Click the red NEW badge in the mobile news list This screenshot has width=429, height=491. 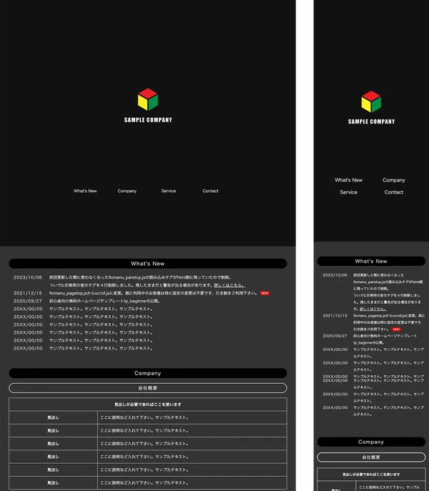[x=396, y=329]
